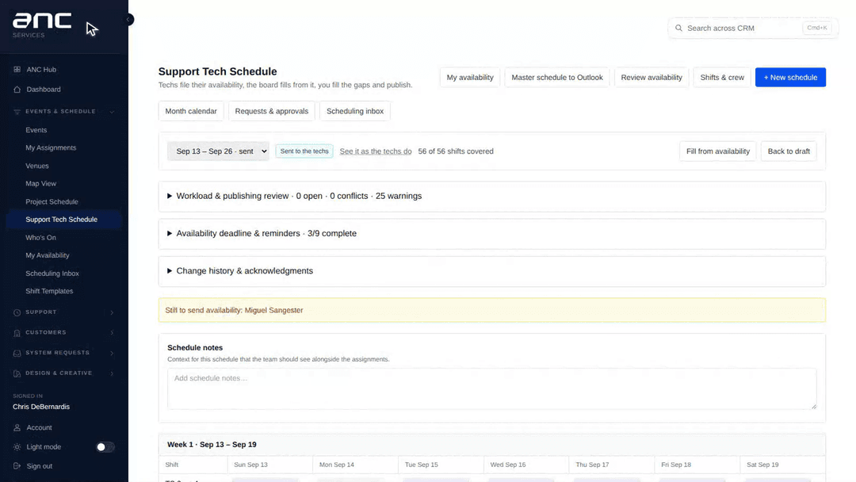Viewport: 856px width, 482px height.
Task: Select Support Tech Schedule in the sidebar
Action: pyautogui.click(x=64, y=220)
